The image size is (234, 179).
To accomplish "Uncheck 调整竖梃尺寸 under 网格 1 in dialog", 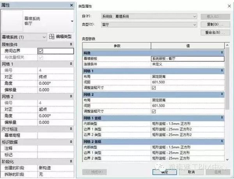I will coord(154,88).
